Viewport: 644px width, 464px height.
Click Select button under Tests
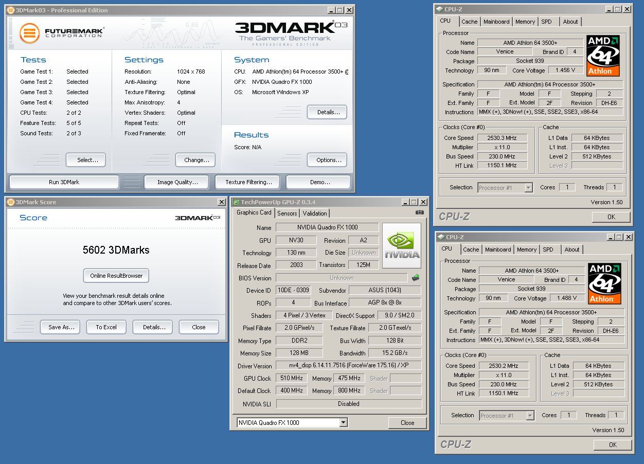pos(87,160)
